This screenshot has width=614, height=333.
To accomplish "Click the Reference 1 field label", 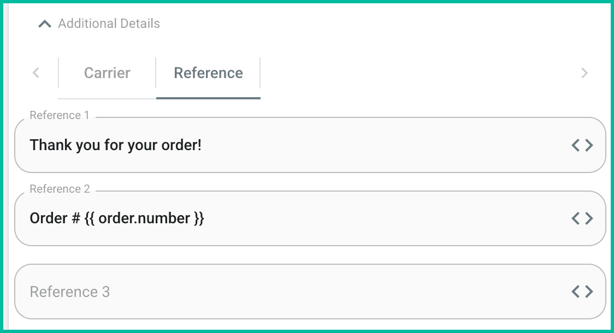I will pos(60,115).
